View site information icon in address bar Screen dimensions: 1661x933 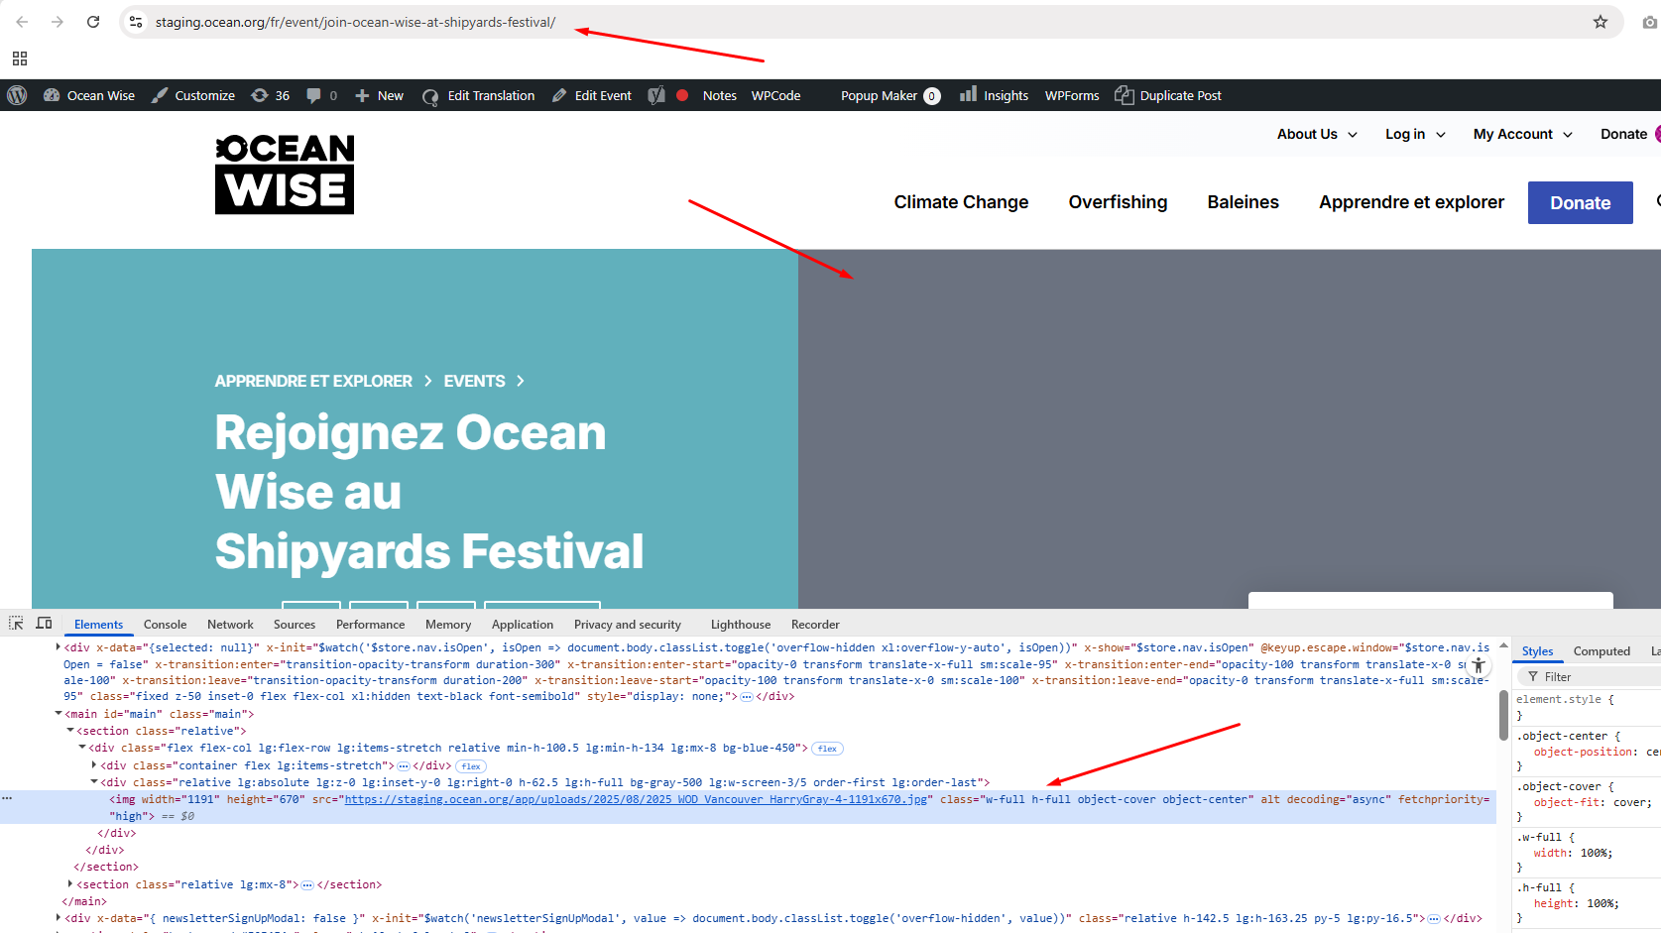click(x=136, y=22)
